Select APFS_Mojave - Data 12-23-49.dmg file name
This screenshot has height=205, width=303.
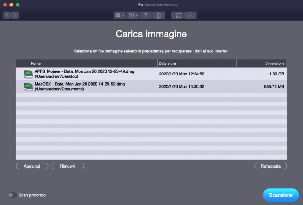[84, 71]
